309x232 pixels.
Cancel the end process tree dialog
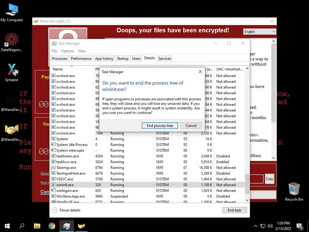point(191,126)
